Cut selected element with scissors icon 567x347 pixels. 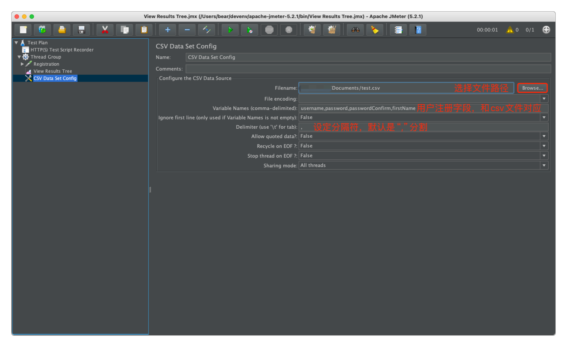(105, 30)
